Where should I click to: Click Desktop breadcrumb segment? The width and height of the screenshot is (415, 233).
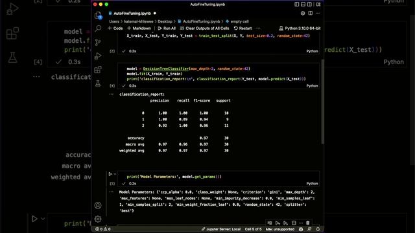point(165,21)
